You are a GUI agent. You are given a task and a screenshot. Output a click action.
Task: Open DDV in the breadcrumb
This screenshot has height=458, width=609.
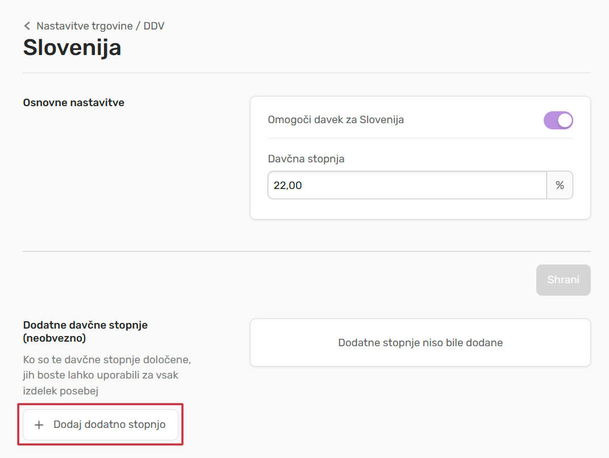(154, 26)
